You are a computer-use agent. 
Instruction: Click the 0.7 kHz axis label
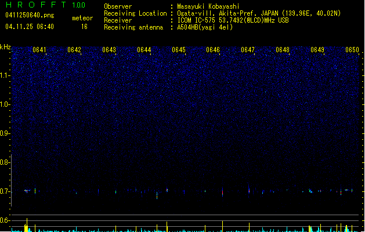(5, 191)
